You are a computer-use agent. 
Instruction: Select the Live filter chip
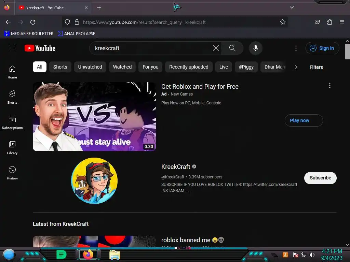[x=224, y=67]
